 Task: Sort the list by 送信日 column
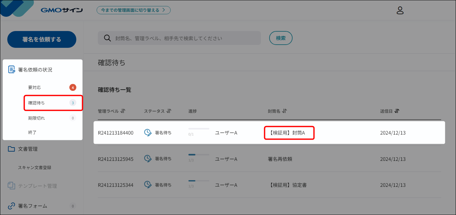click(x=397, y=111)
